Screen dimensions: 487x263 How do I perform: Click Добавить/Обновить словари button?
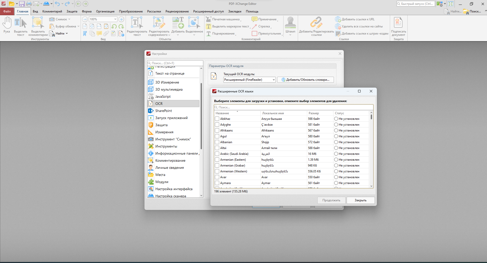click(305, 80)
